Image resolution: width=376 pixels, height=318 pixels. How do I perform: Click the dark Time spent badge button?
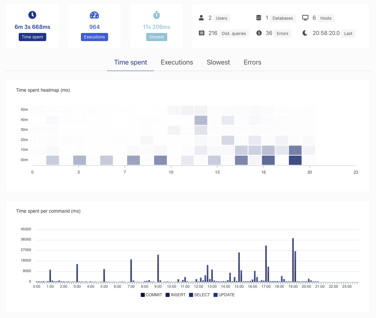click(32, 37)
